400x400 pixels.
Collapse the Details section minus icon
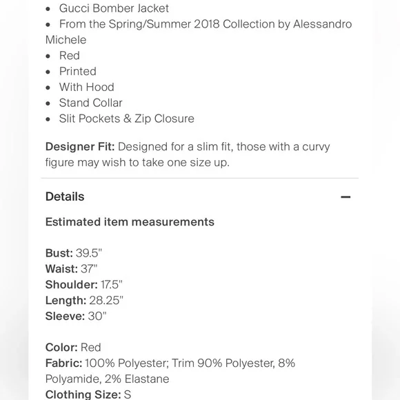pyautogui.click(x=346, y=197)
